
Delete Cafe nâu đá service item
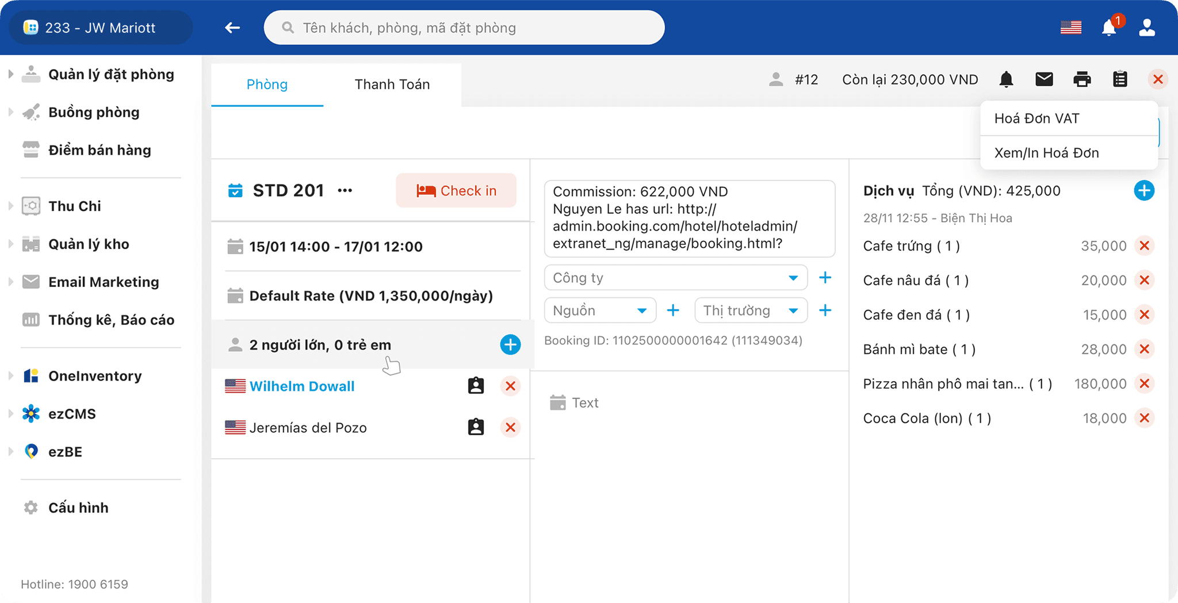click(1144, 280)
